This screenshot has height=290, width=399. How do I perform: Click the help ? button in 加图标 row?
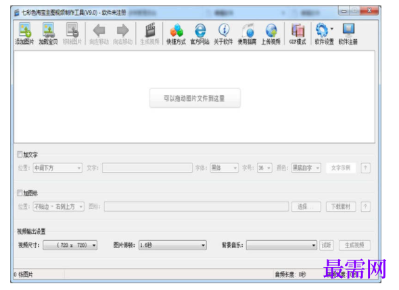coord(365,207)
